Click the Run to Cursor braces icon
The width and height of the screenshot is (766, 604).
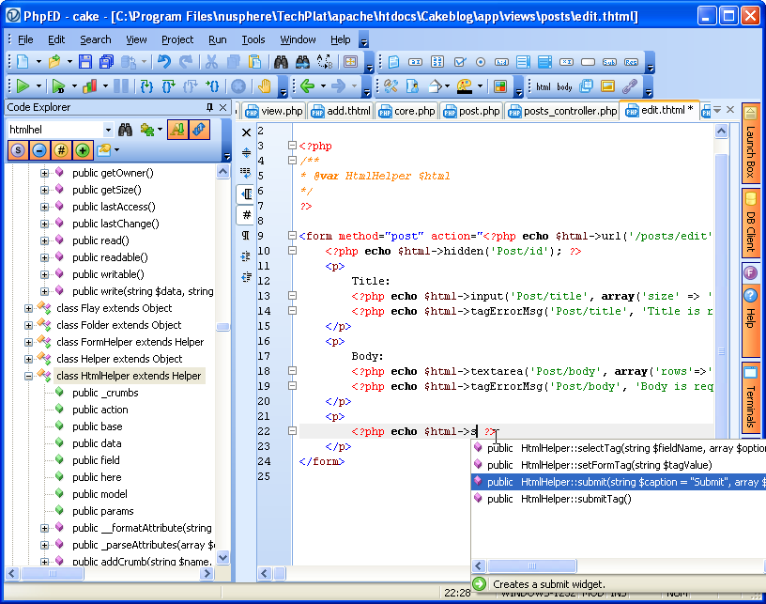212,86
